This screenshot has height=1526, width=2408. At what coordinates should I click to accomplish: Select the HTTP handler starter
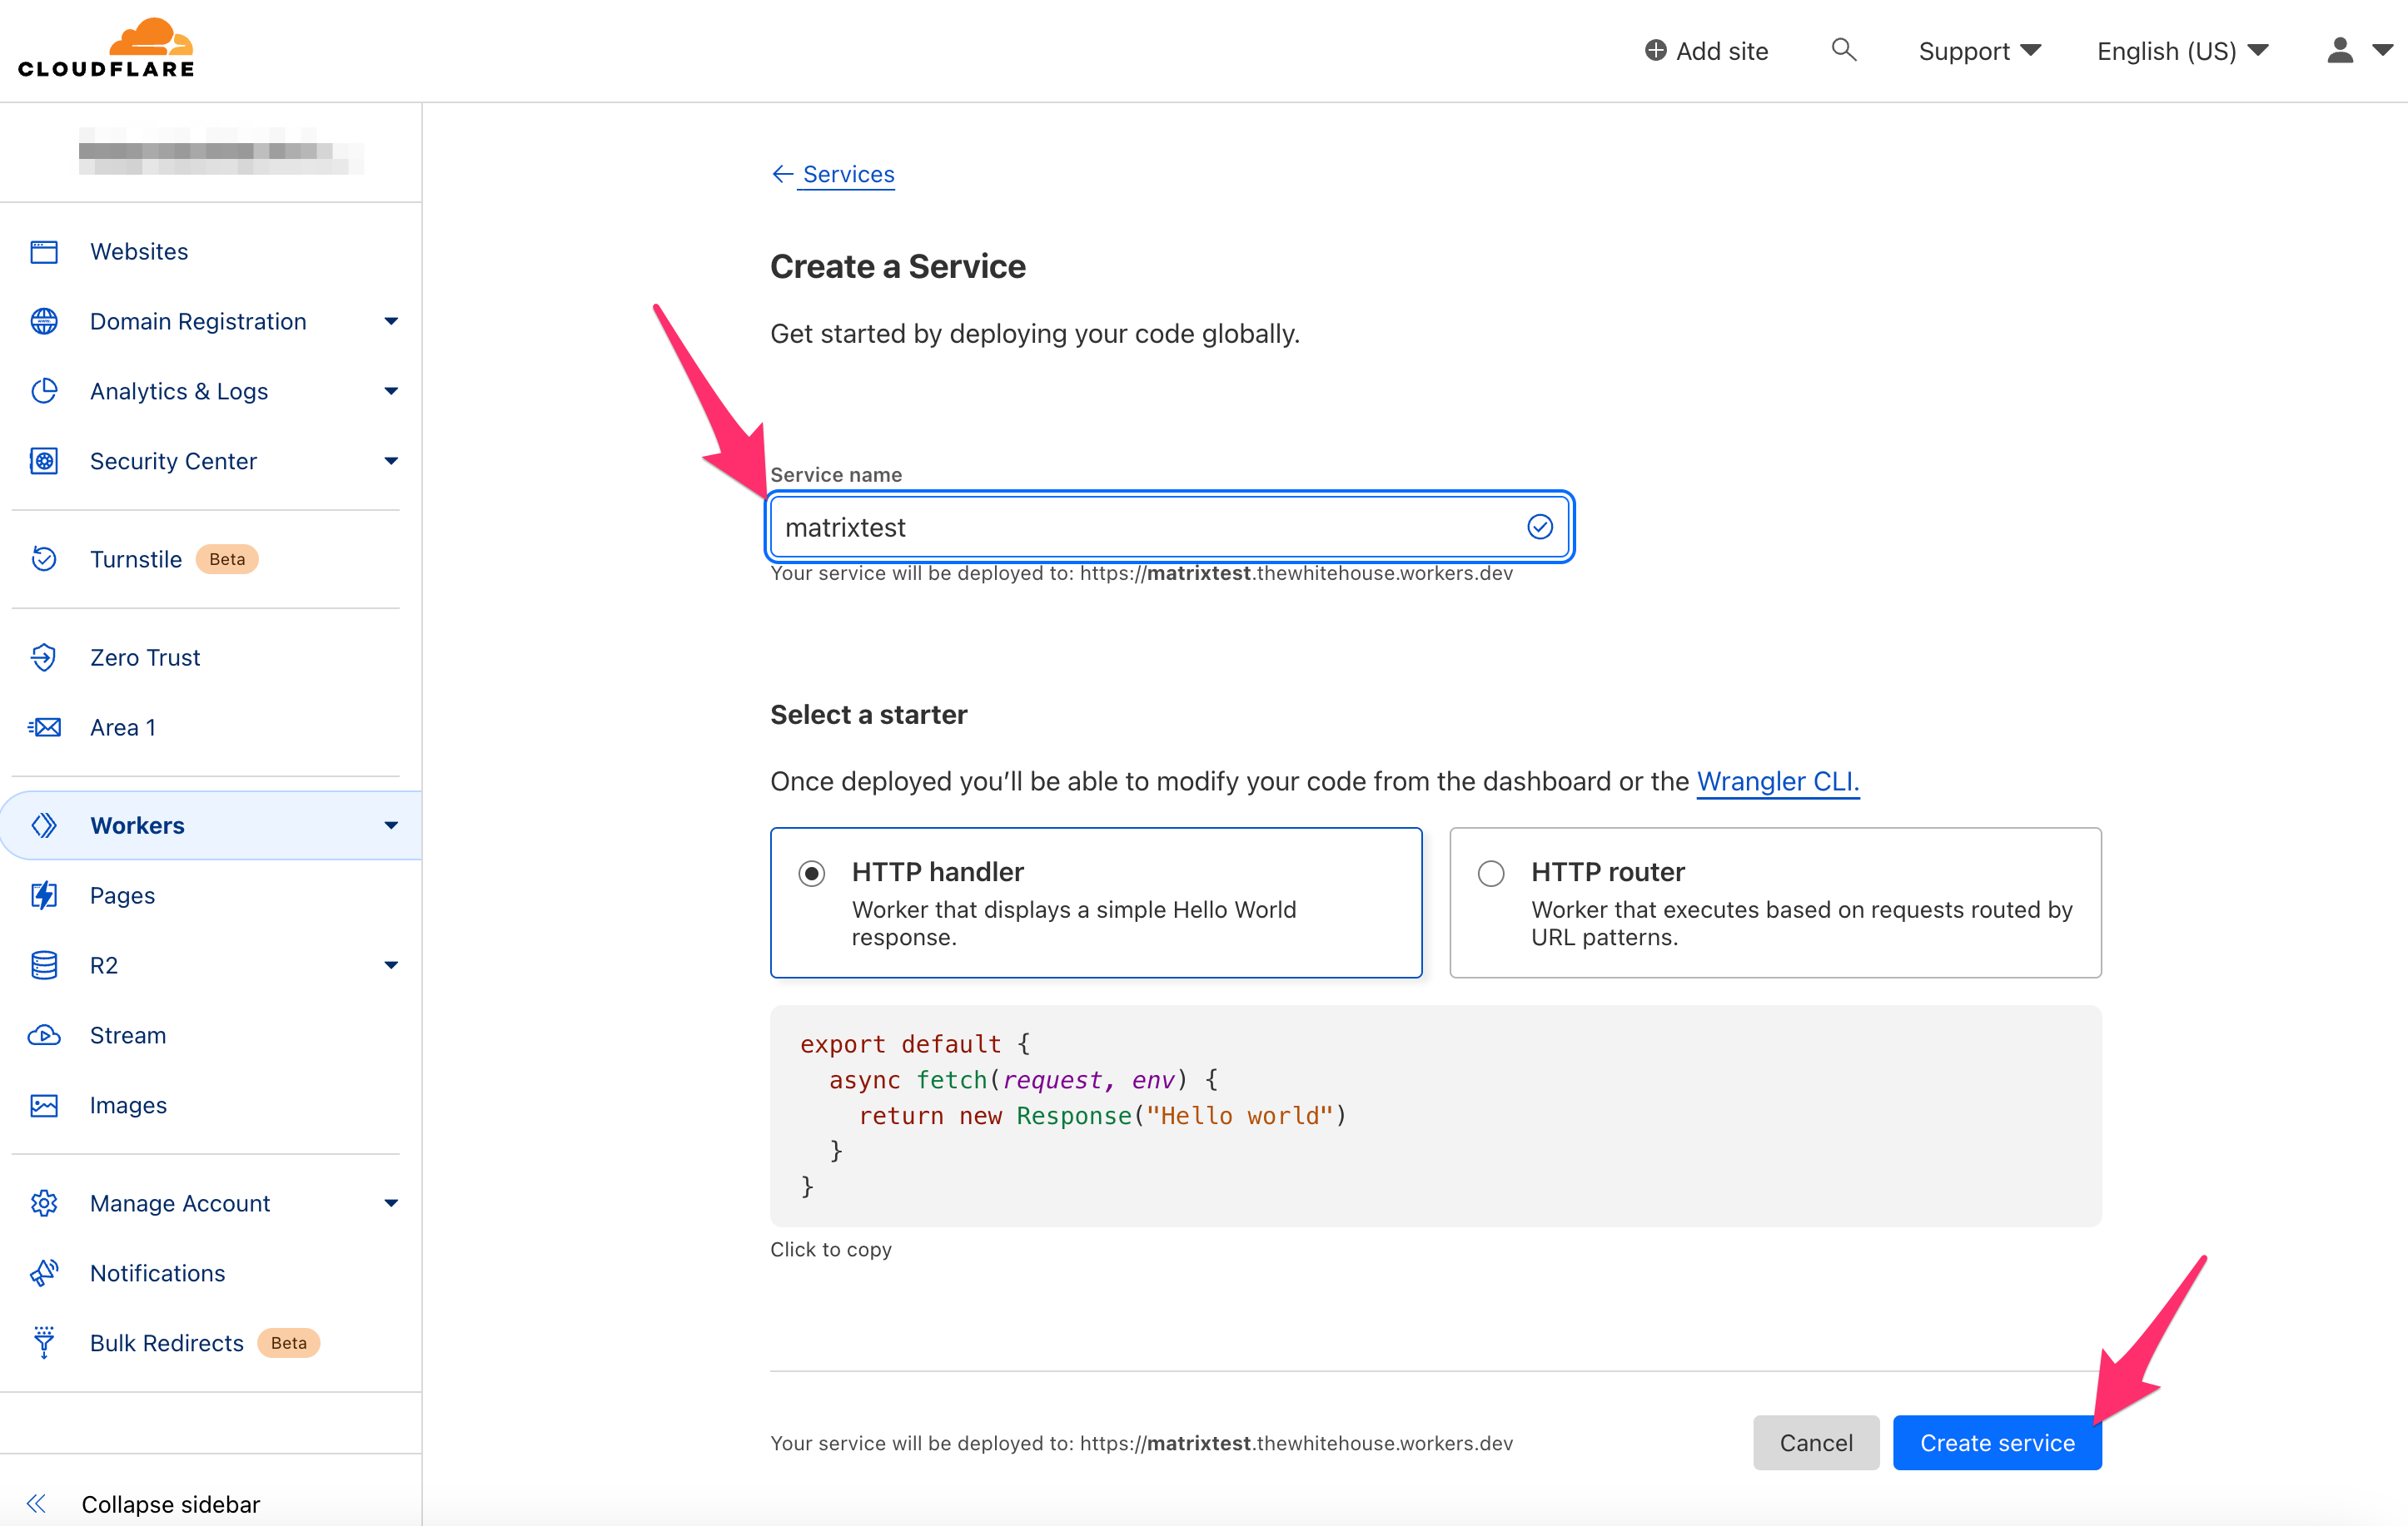click(x=812, y=874)
